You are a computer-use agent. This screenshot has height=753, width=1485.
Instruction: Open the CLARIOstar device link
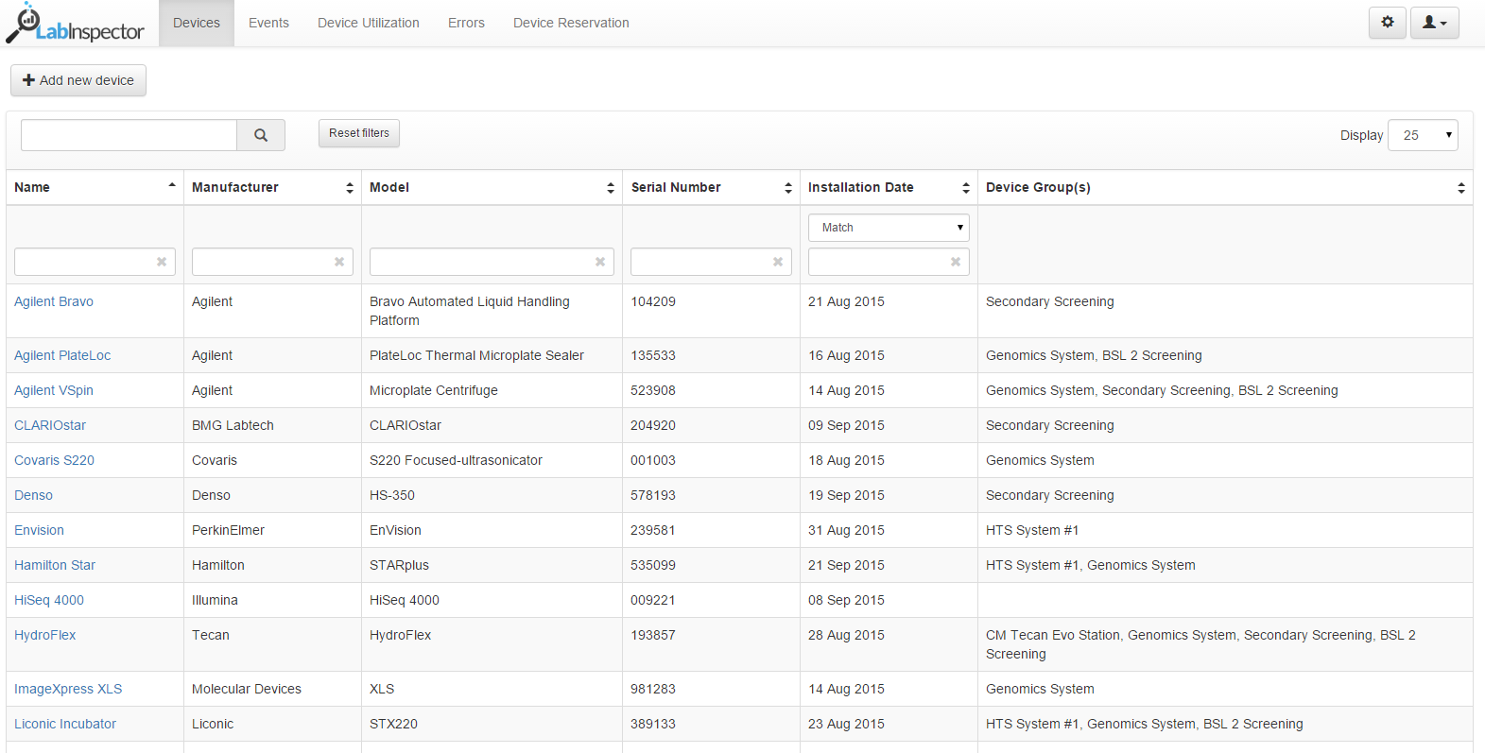pyautogui.click(x=50, y=425)
